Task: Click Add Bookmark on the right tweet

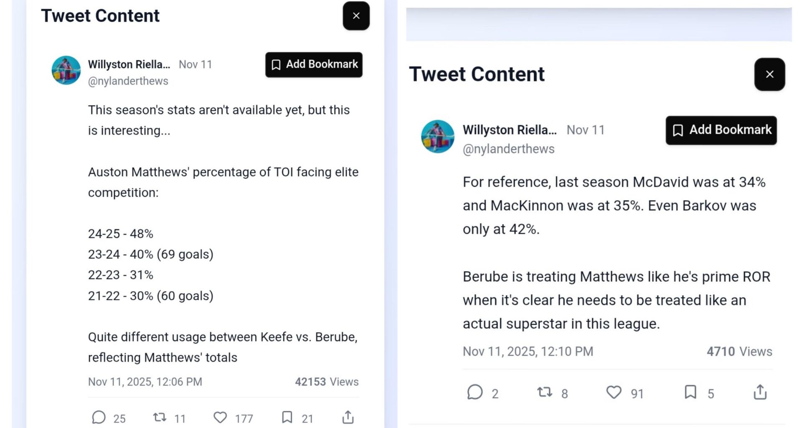Action: click(x=721, y=130)
